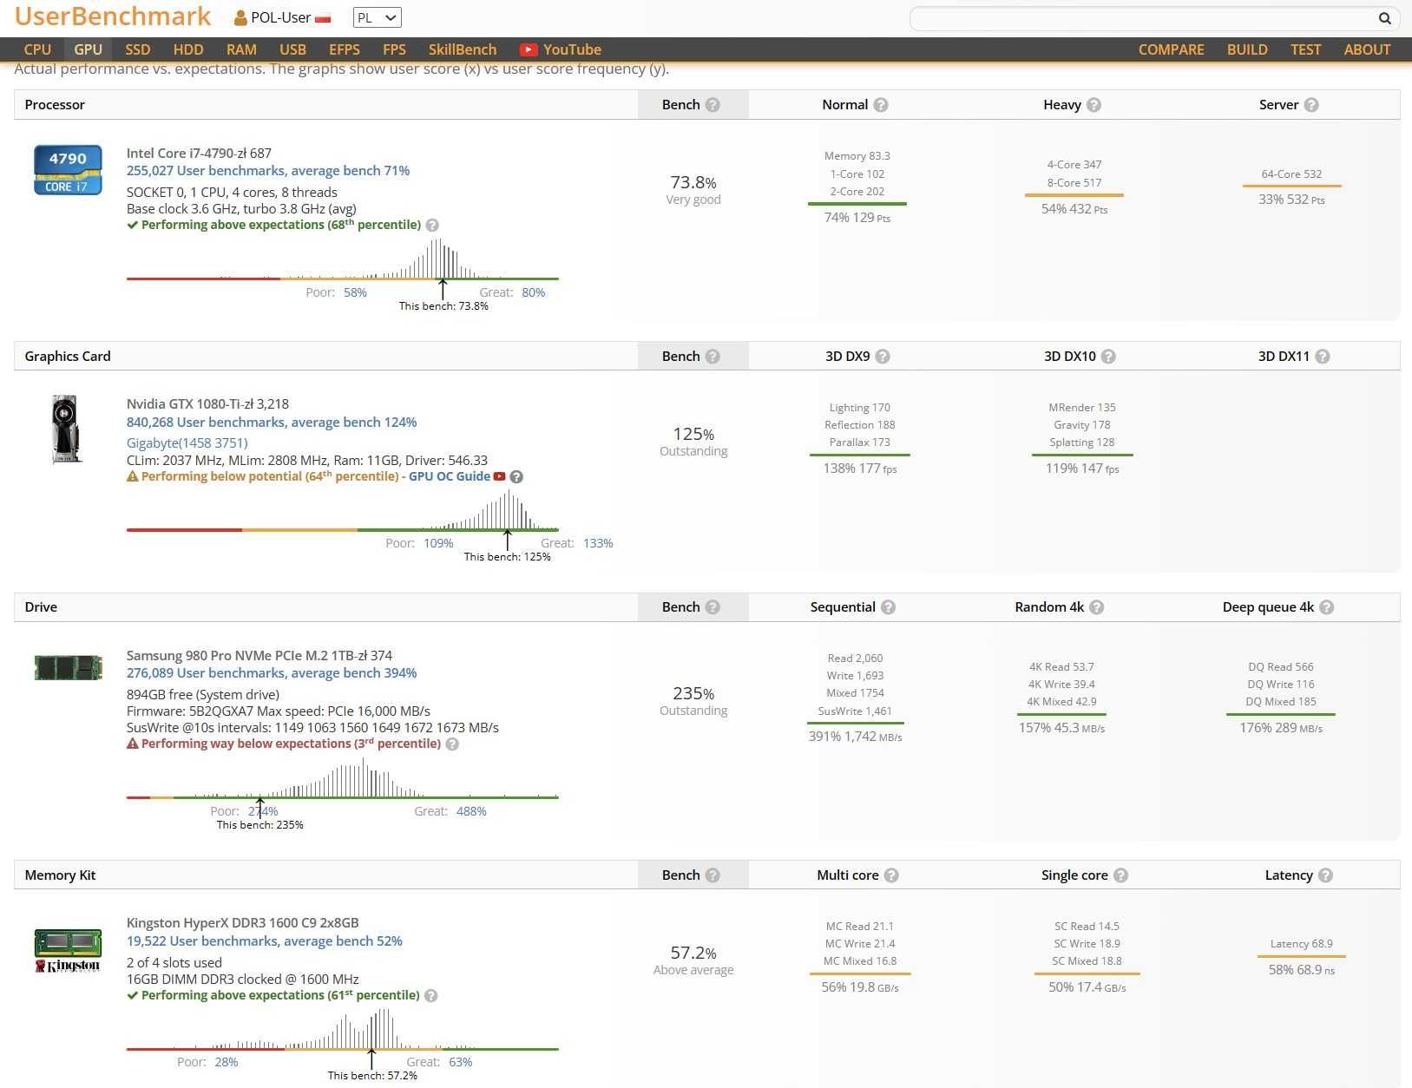The image size is (1412, 1088).
Task: Click the GTX 1080-Ti graphics card image
Action: coord(67,429)
